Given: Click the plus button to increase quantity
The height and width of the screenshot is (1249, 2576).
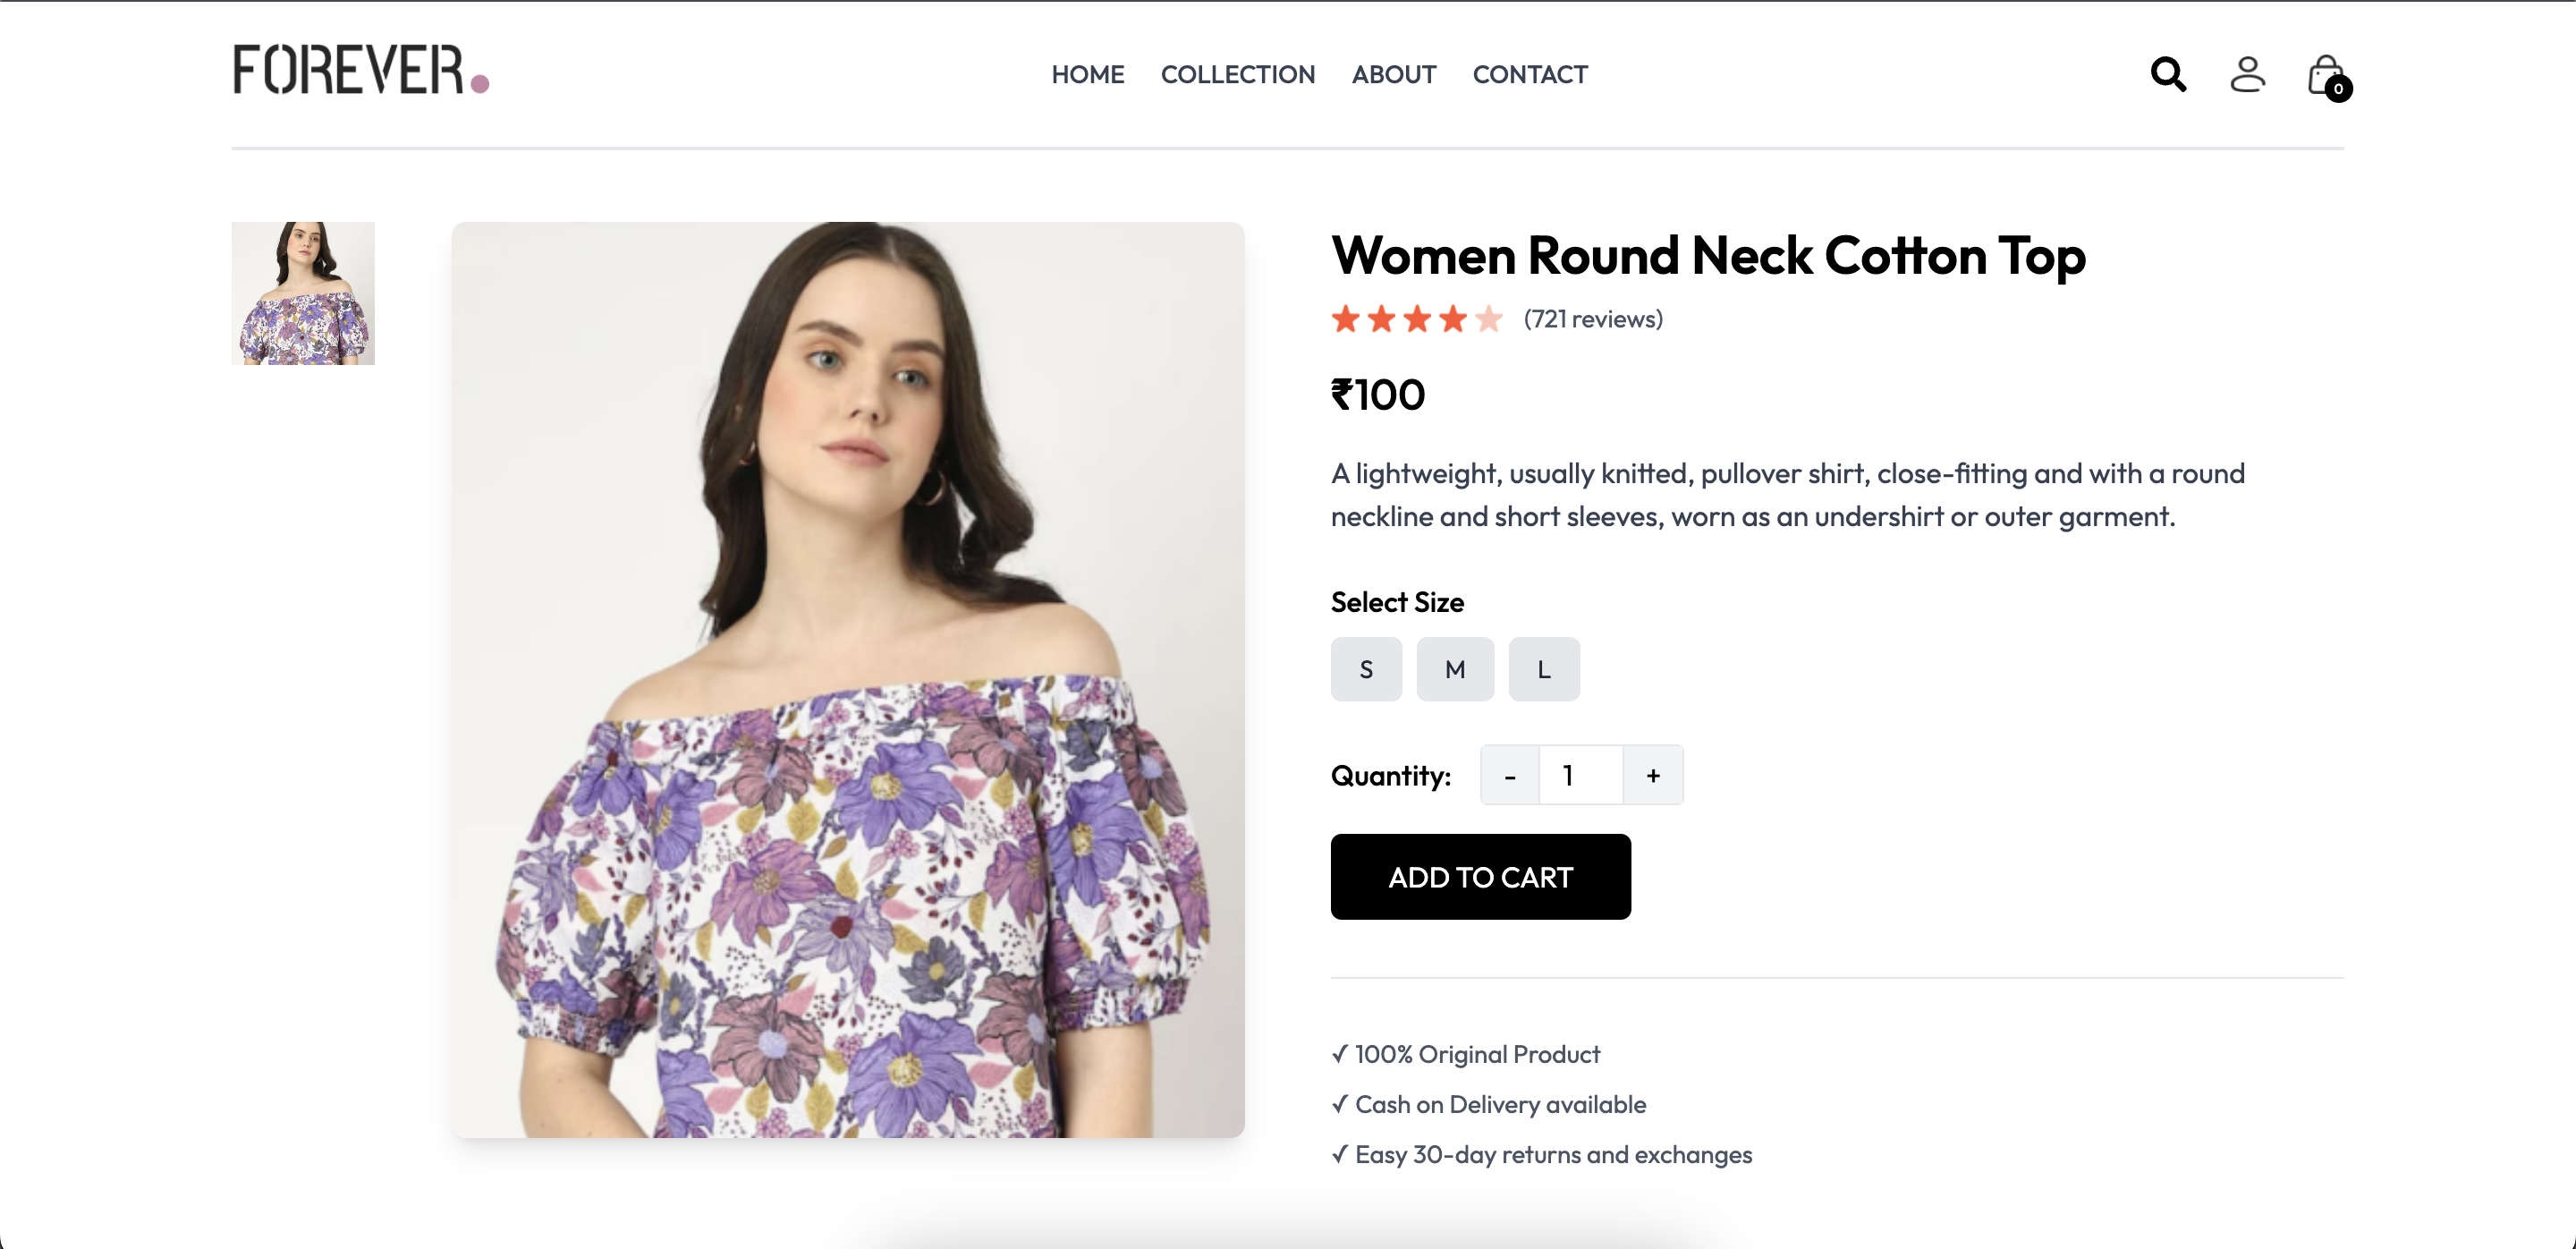Looking at the screenshot, I should [x=1652, y=774].
